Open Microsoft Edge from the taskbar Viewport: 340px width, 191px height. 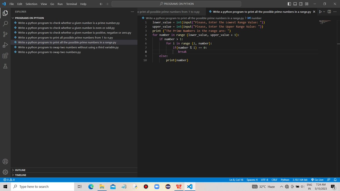point(91,186)
